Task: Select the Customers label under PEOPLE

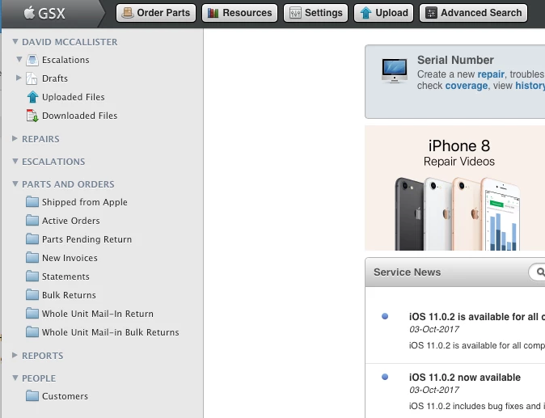Action: [65, 396]
